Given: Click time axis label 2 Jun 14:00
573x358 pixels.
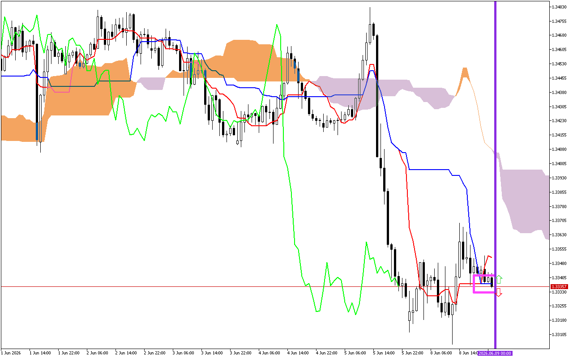Looking at the screenshot, I should [x=126, y=353].
